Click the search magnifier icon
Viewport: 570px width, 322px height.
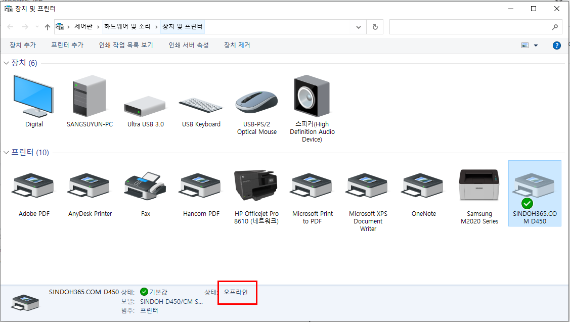coord(555,27)
